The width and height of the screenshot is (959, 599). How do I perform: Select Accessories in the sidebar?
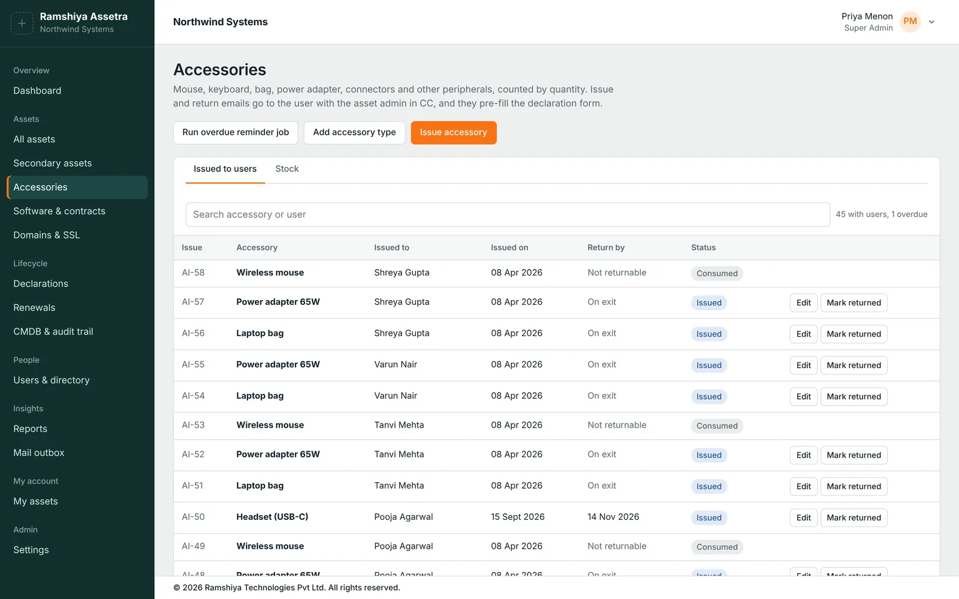pyautogui.click(x=77, y=187)
